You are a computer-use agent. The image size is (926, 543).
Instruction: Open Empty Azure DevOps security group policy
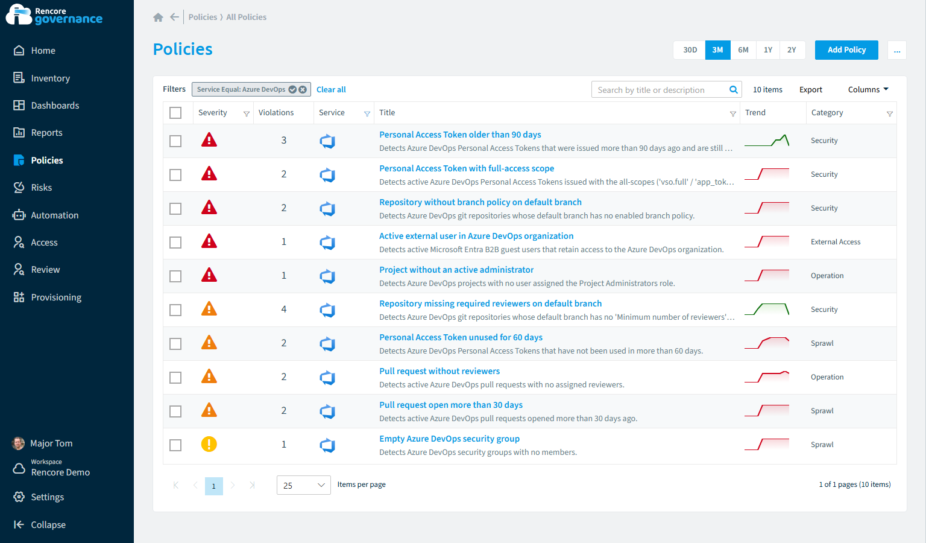click(449, 439)
